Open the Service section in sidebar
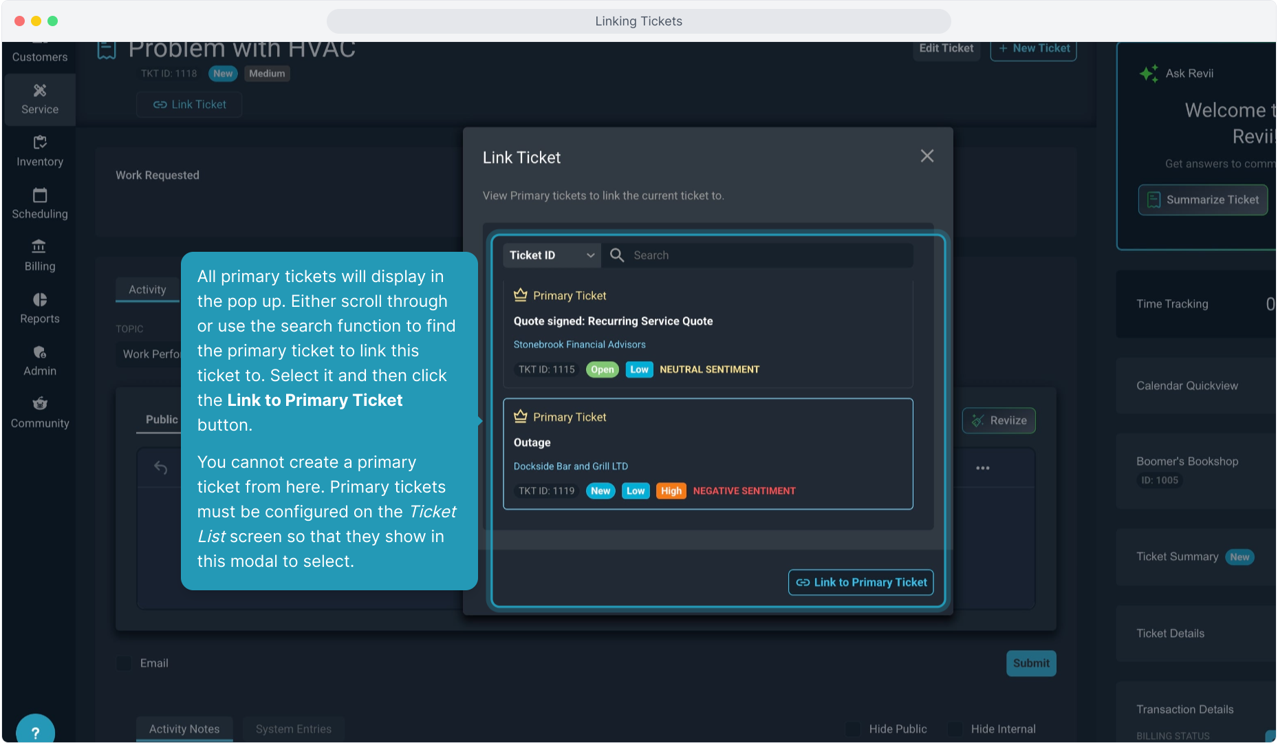 (x=40, y=99)
